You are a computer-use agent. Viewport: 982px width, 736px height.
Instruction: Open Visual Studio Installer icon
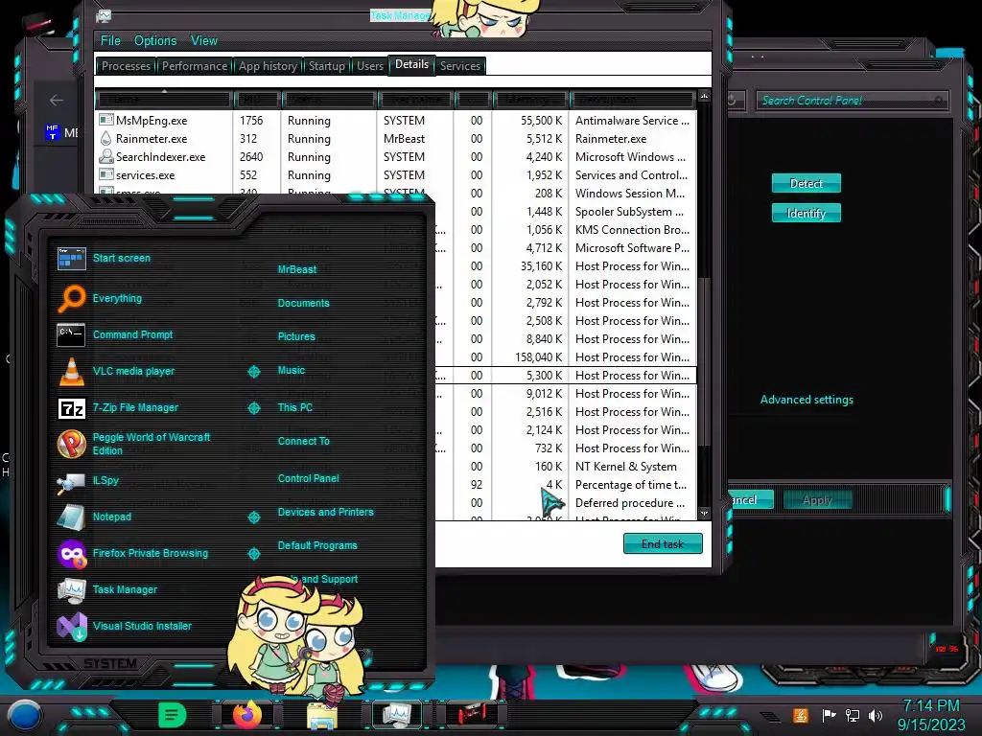pyautogui.click(x=71, y=627)
